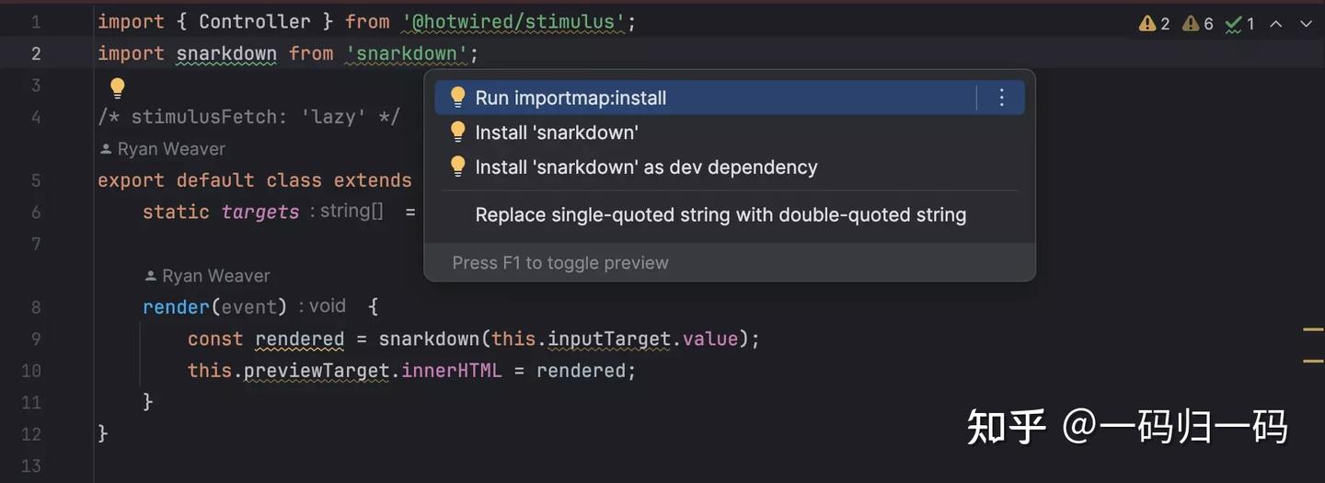Open the three-dot options beside Run importmap:install
The image size is (1325, 483).
click(x=1002, y=98)
